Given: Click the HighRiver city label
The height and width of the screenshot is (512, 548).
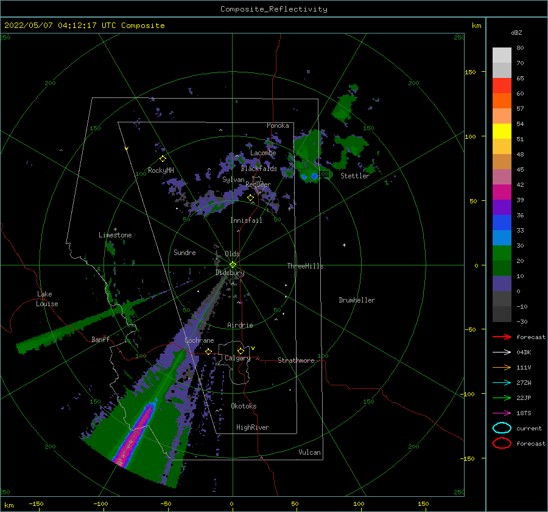Looking at the screenshot, I should [252, 427].
